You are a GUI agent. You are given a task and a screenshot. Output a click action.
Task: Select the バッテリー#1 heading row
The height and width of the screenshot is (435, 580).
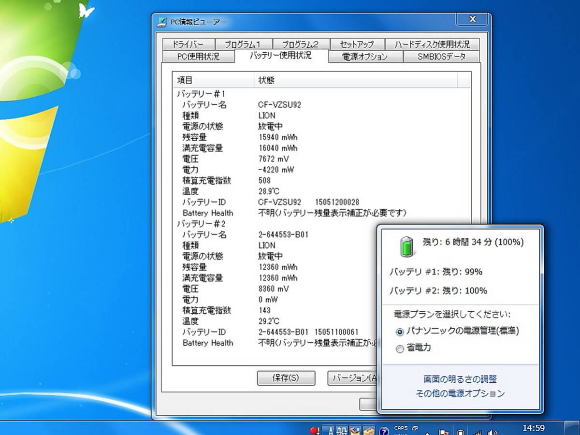coord(201,94)
